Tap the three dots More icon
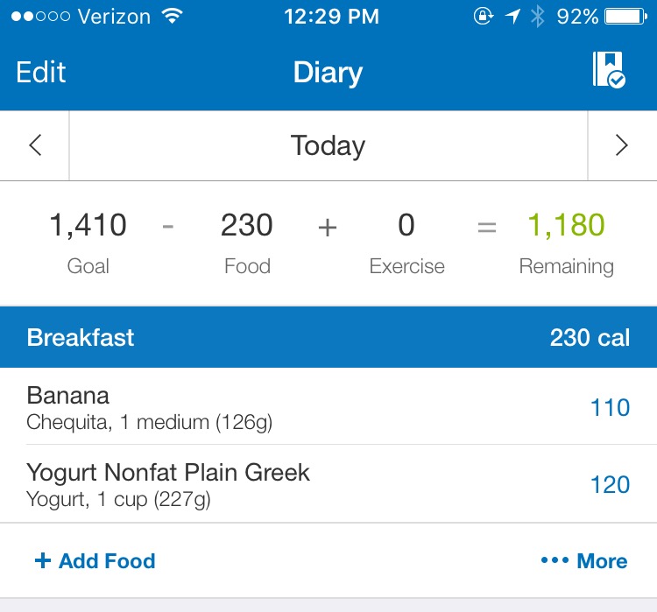Image resolution: width=657 pixels, height=612 pixels. click(x=555, y=560)
